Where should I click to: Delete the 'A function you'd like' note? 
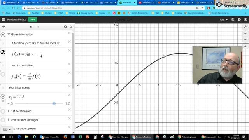[69, 42]
